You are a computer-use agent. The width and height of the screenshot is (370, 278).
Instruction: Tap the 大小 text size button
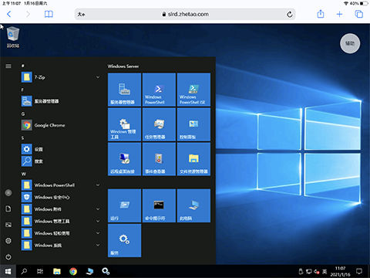click(82, 15)
